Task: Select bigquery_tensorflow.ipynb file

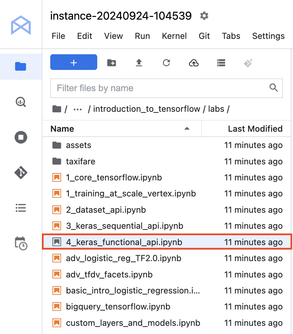Action: click(x=167, y=307)
